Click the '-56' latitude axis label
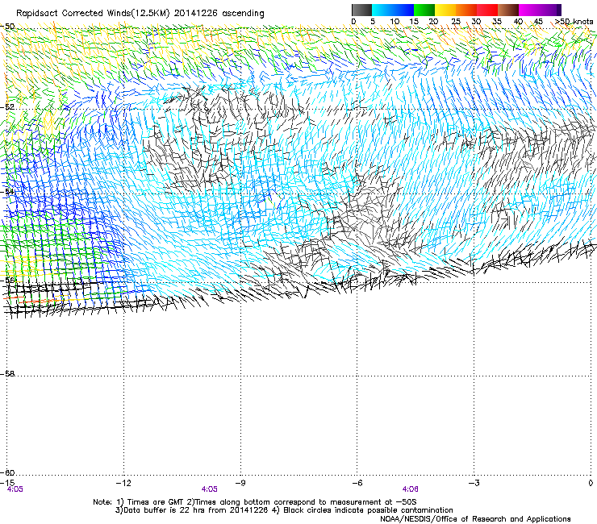This screenshot has width=597, height=524. tap(7, 280)
